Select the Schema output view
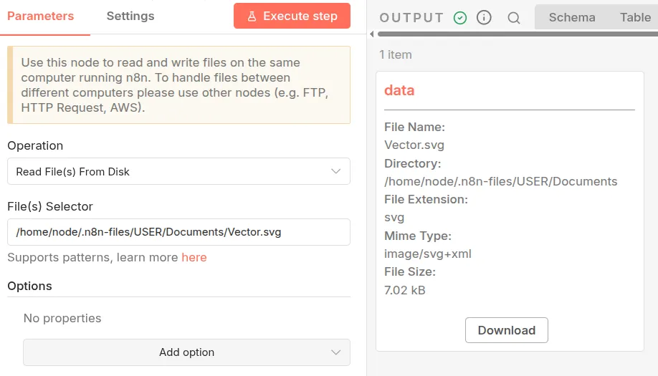658x376 pixels. pyautogui.click(x=571, y=17)
